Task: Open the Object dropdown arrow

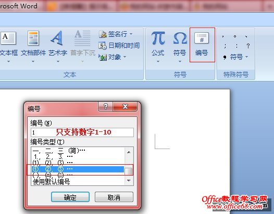Action: (124, 57)
